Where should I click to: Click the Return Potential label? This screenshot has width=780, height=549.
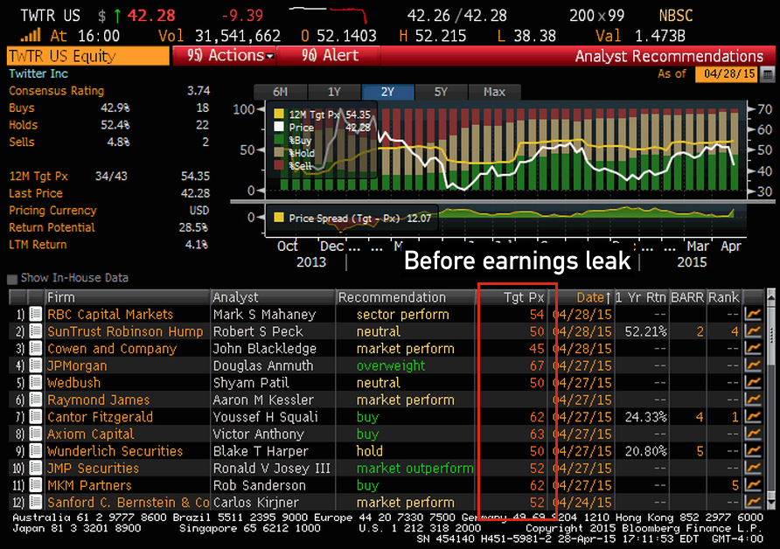(x=52, y=228)
